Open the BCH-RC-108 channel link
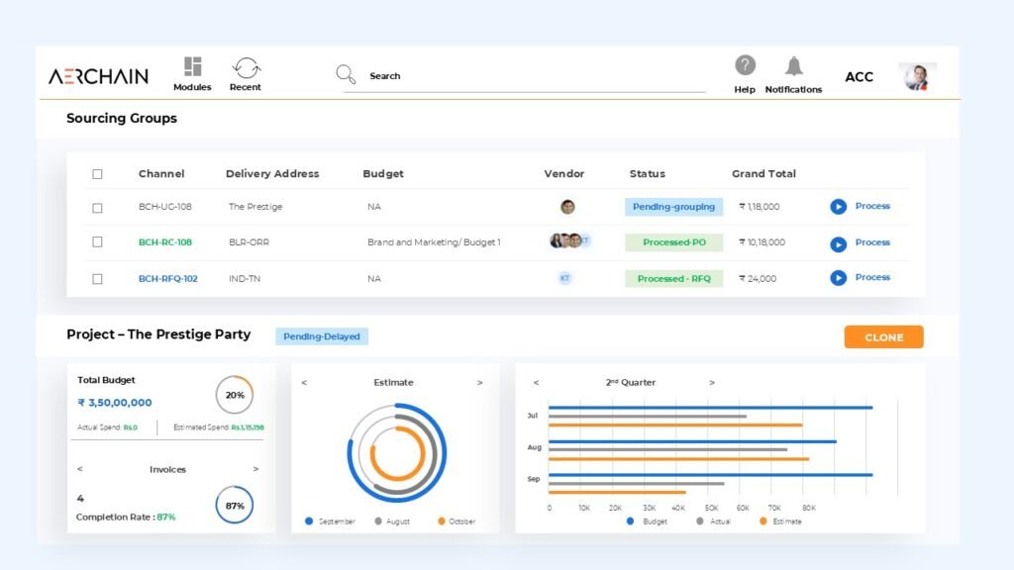The height and width of the screenshot is (570, 1014). (x=165, y=242)
